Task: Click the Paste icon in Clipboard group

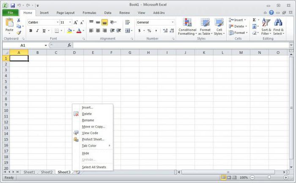Action: (x=9, y=24)
